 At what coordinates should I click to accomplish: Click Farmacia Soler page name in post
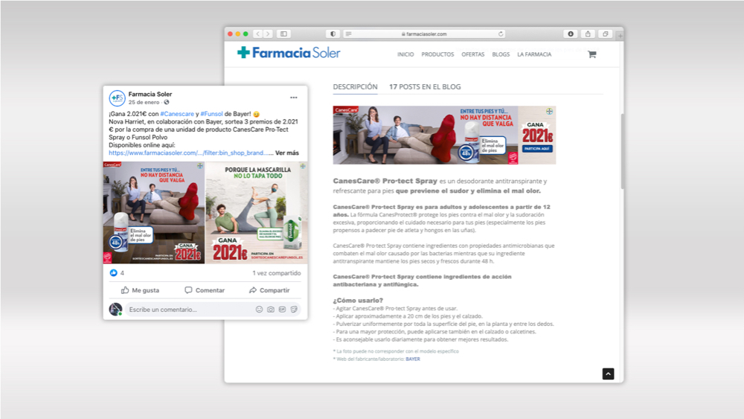coord(150,94)
